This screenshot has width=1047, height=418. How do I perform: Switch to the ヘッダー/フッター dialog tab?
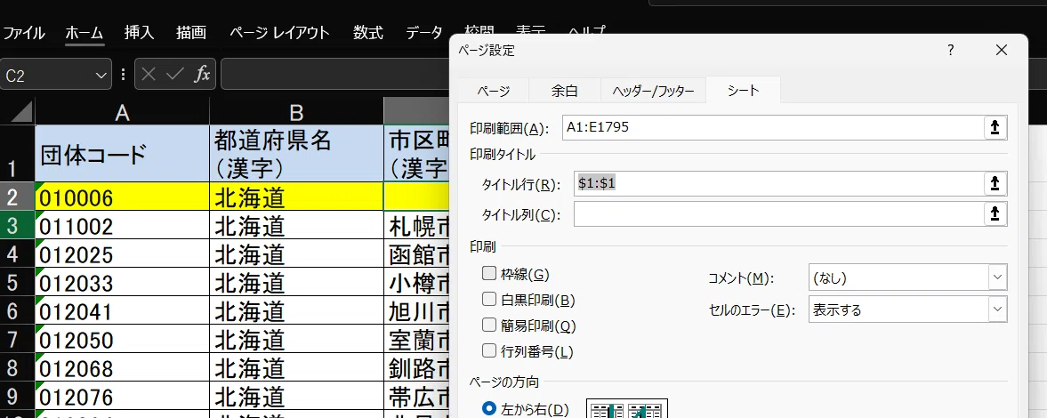click(x=653, y=91)
